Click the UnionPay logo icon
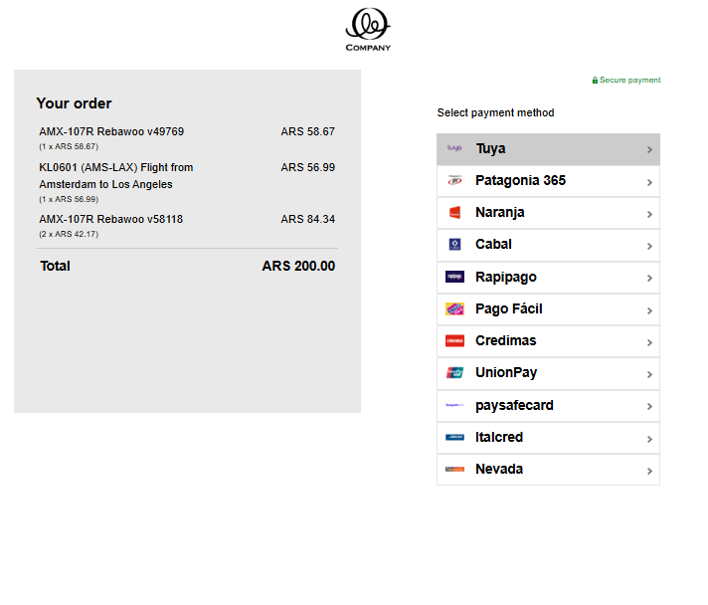 pos(454,373)
